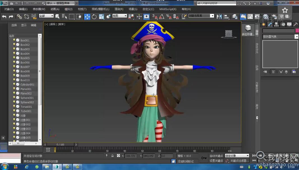Toggle the Scene Explorer toolbar icon
This screenshot has height=170, width=299.
coord(243,17)
